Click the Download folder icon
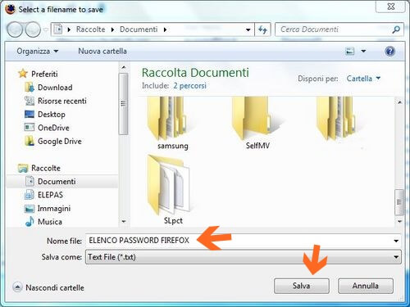 [30, 88]
